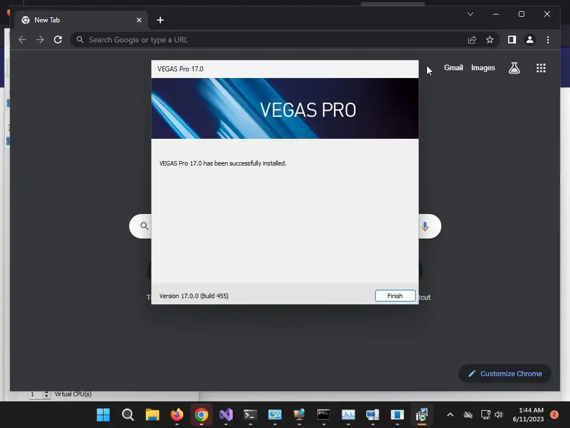Open Firefox from the taskbar
Image resolution: width=570 pixels, height=428 pixels.
pyautogui.click(x=177, y=415)
